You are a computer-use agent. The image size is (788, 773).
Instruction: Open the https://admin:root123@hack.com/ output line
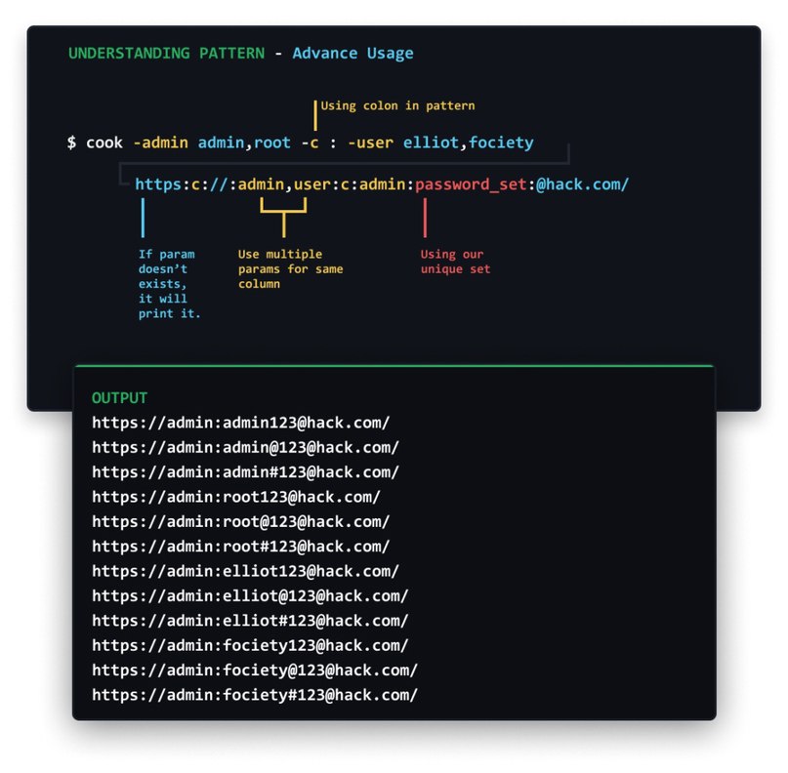coord(236,497)
